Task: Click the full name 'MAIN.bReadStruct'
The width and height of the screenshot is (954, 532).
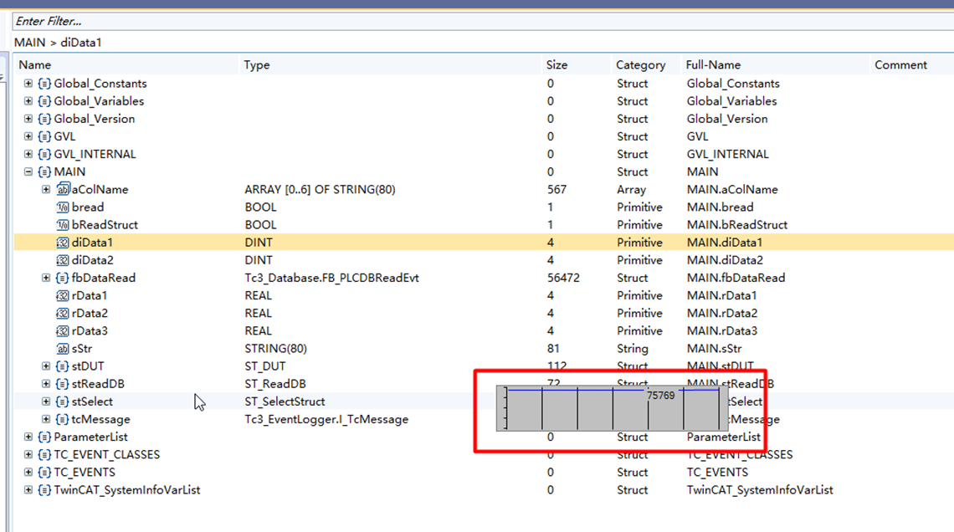Action: [x=736, y=224]
